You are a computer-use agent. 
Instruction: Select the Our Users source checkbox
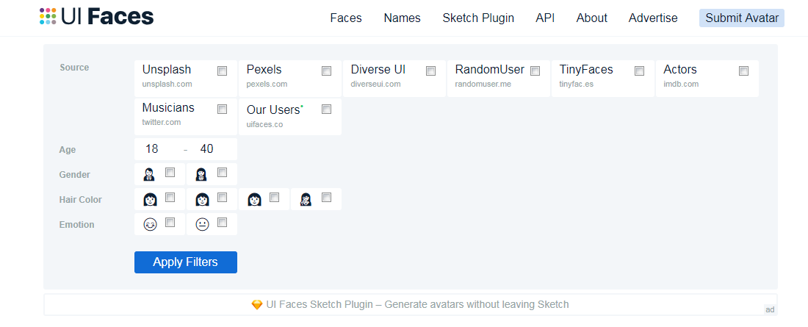coord(326,109)
